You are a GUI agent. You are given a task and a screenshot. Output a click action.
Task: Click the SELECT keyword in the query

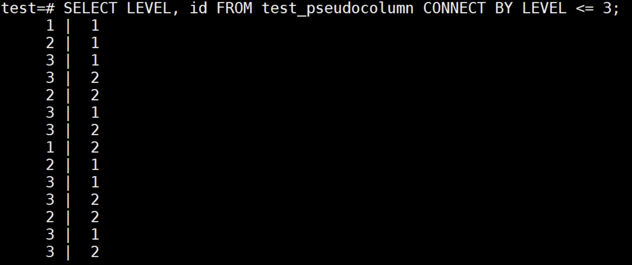pos(91,8)
